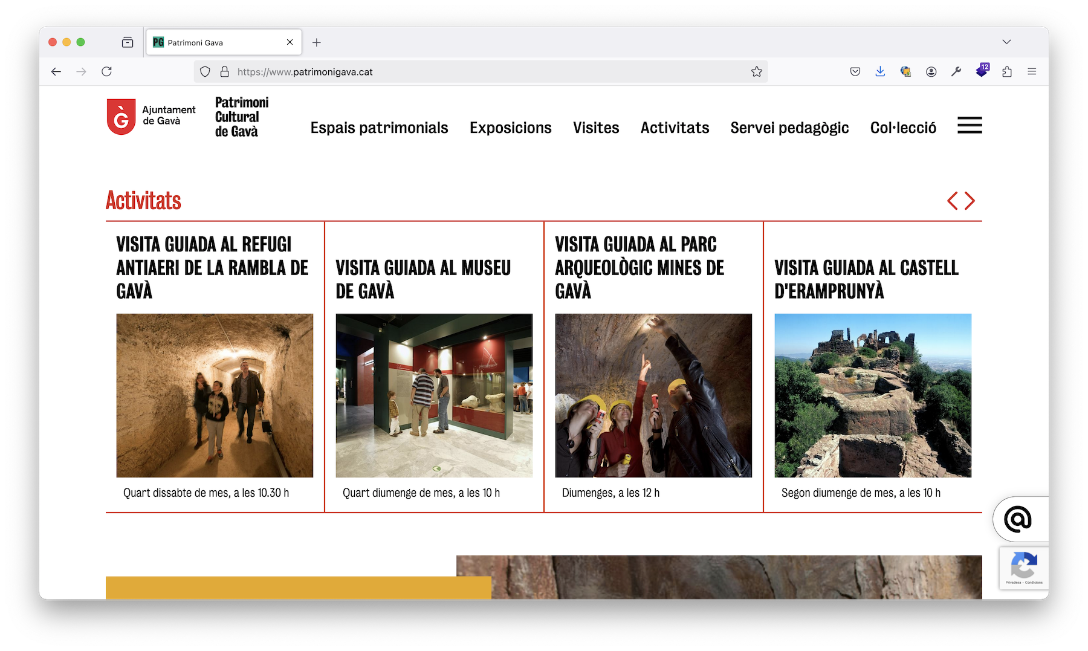Expand the list all tabs chevron

1006,42
